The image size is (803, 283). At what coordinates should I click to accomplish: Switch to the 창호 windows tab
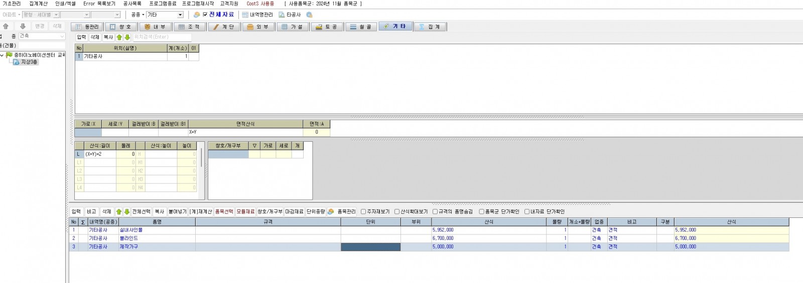coord(121,27)
